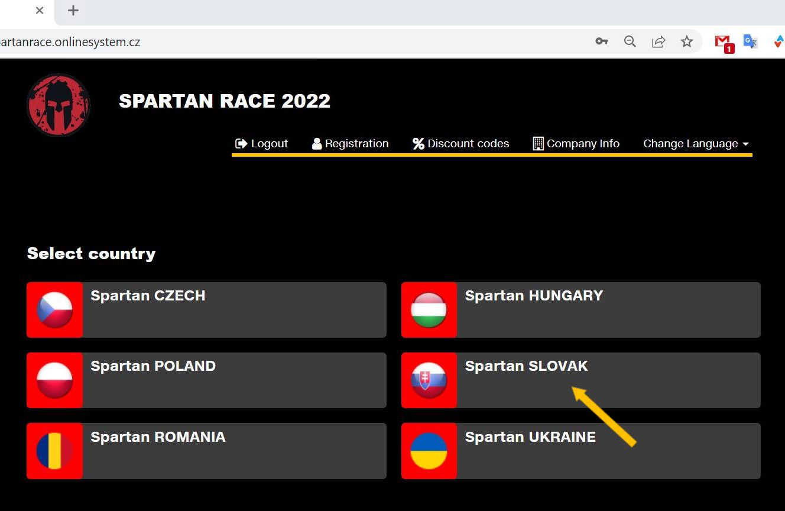The height and width of the screenshot is (511, 785).
Task: Go to the Registration menu item
Action: tap(350, 144)
